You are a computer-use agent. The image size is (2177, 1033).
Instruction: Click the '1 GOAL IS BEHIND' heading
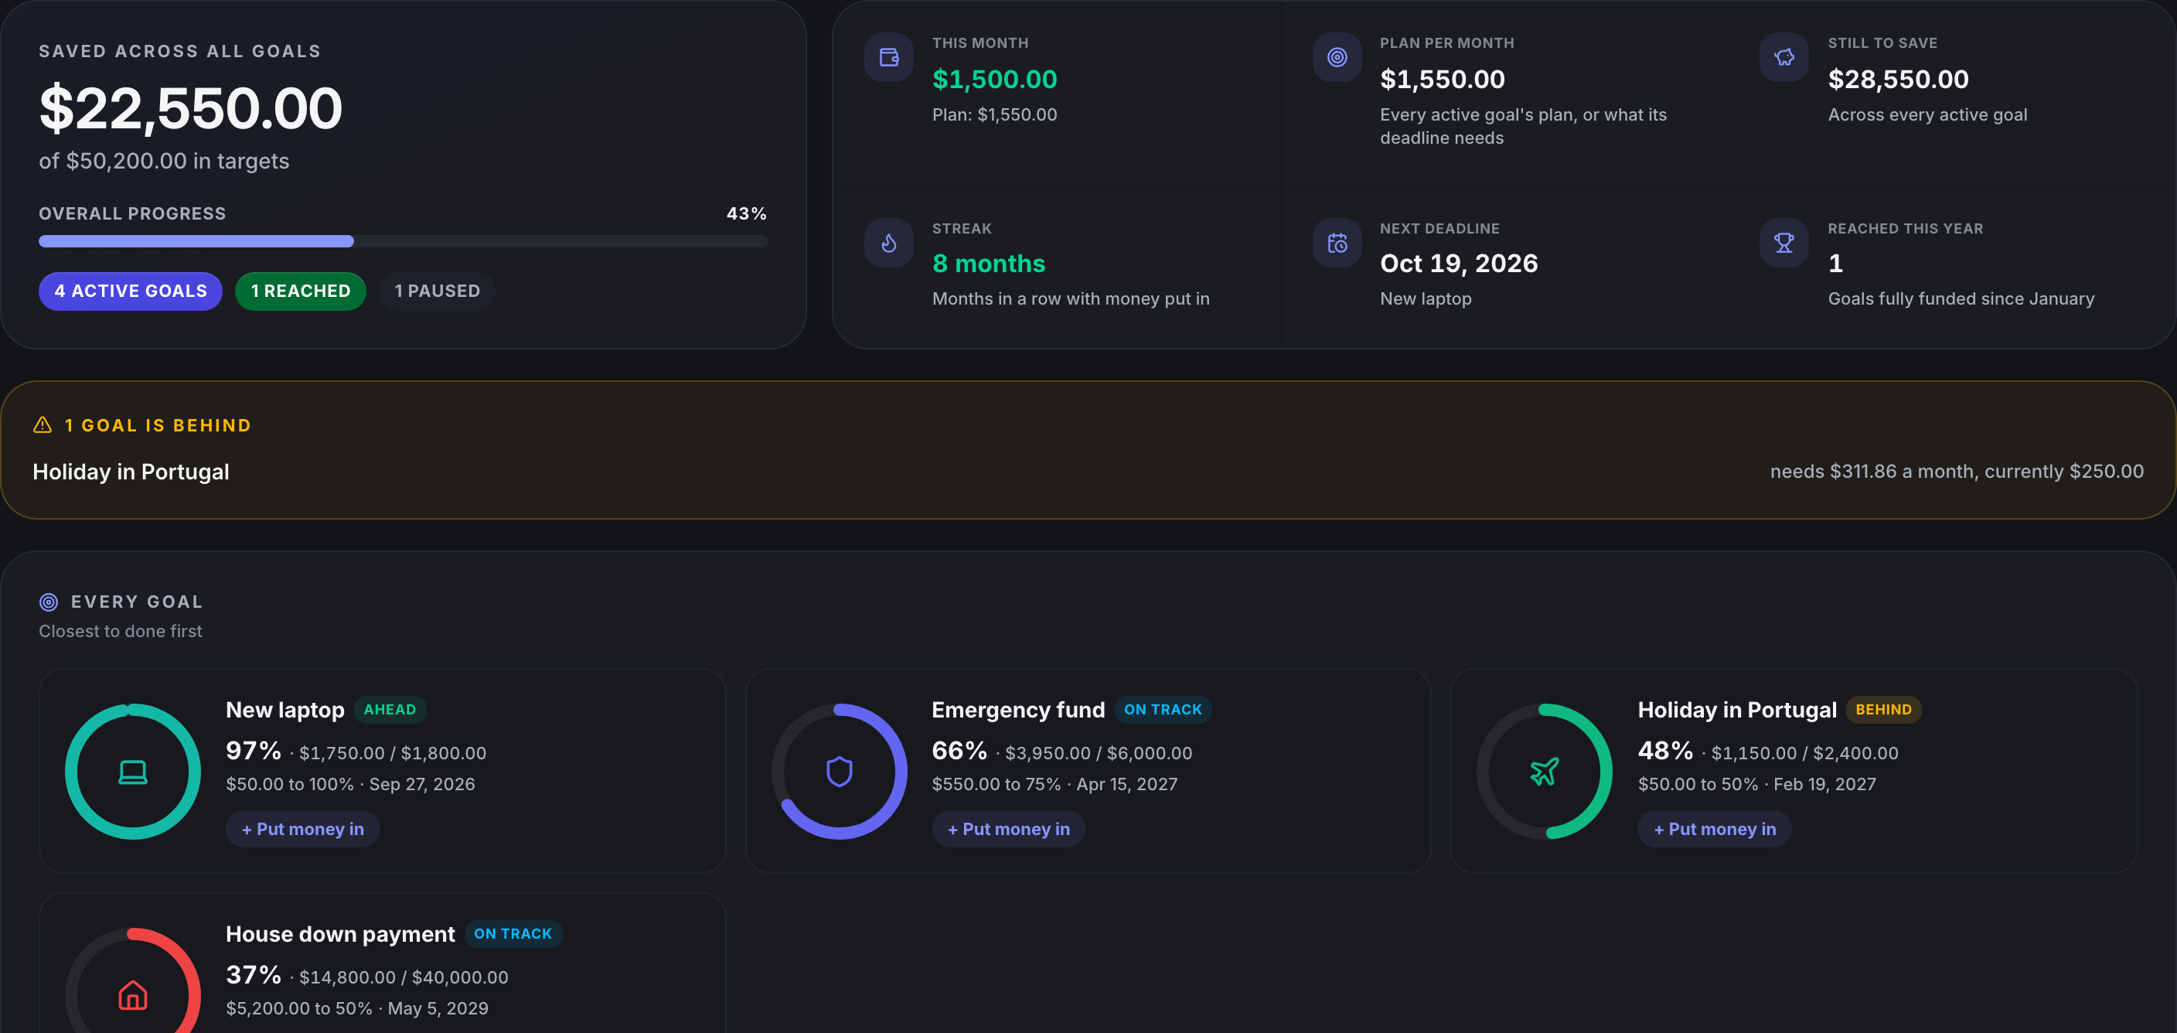[x=158, y=425]
